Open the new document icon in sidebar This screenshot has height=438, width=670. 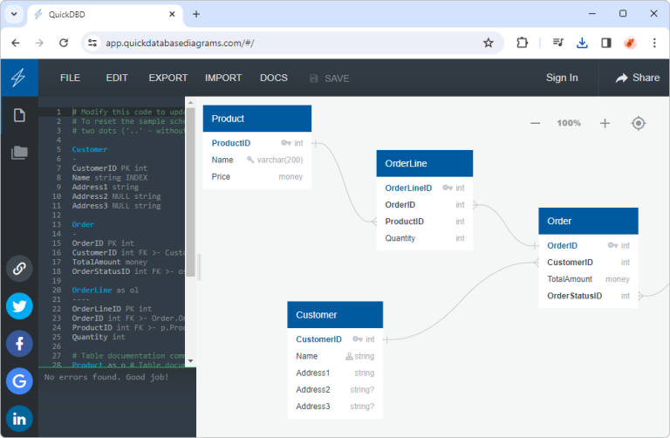click(x=19, y=115)
